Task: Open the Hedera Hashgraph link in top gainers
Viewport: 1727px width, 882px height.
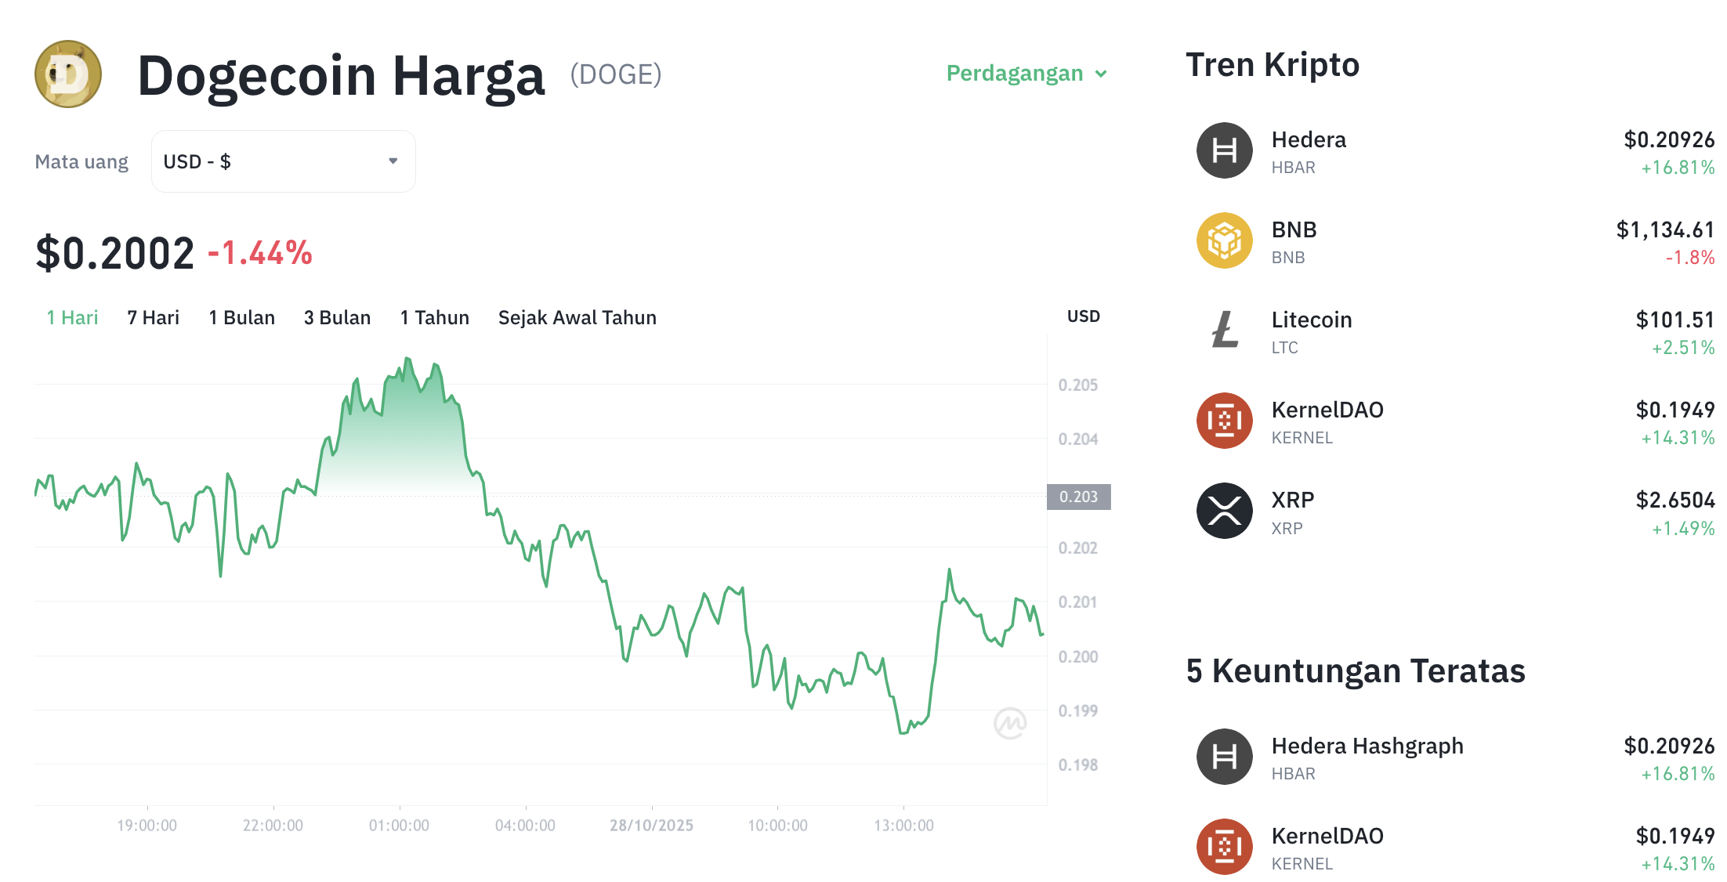Action: pyautogui.click(x=1367, y=746)
